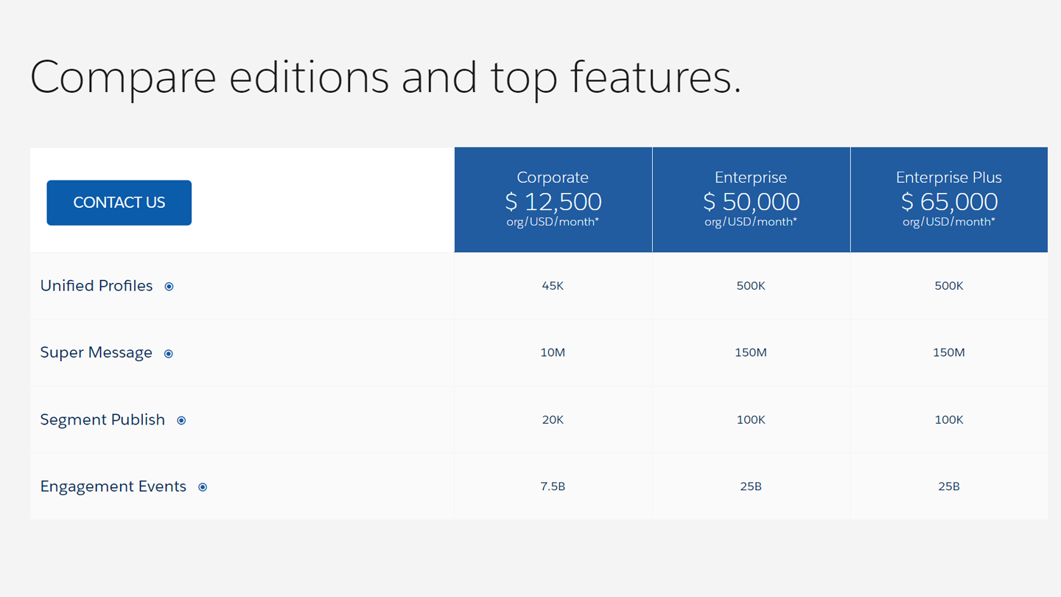The width and height of the screenshot is (1061, 597).
Task: Open the Super Message tooltip icon
Action: point(168,353)
